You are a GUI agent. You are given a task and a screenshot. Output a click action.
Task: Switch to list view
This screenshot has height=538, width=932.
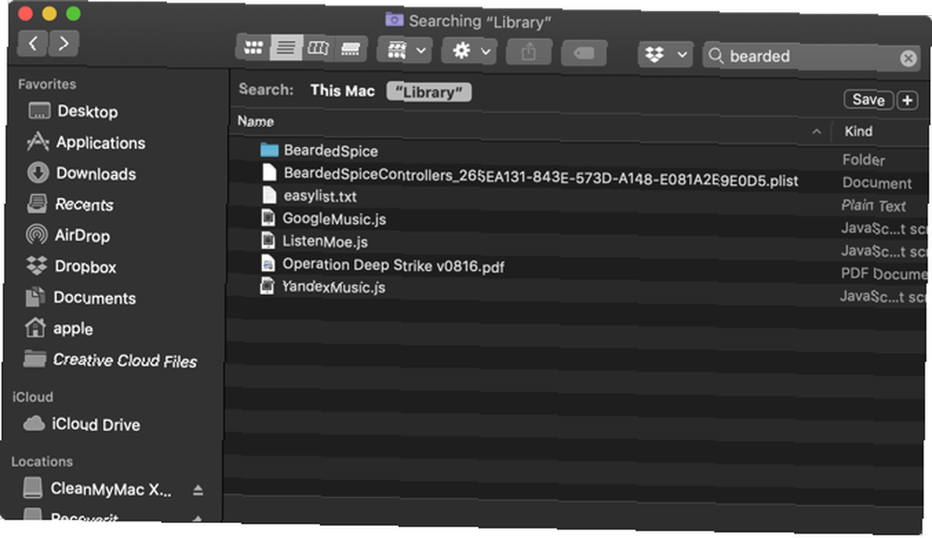286,47
